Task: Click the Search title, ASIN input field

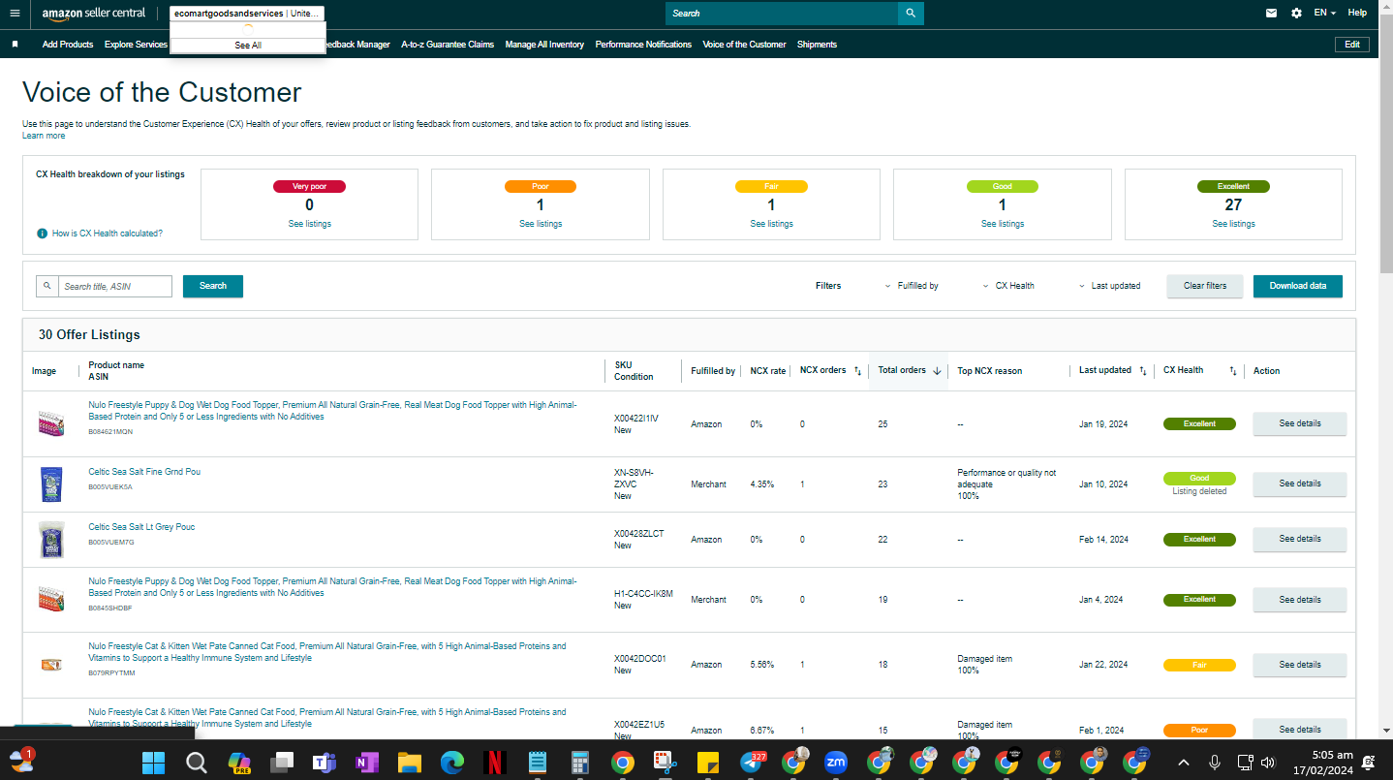Action: tap(115, 287)
